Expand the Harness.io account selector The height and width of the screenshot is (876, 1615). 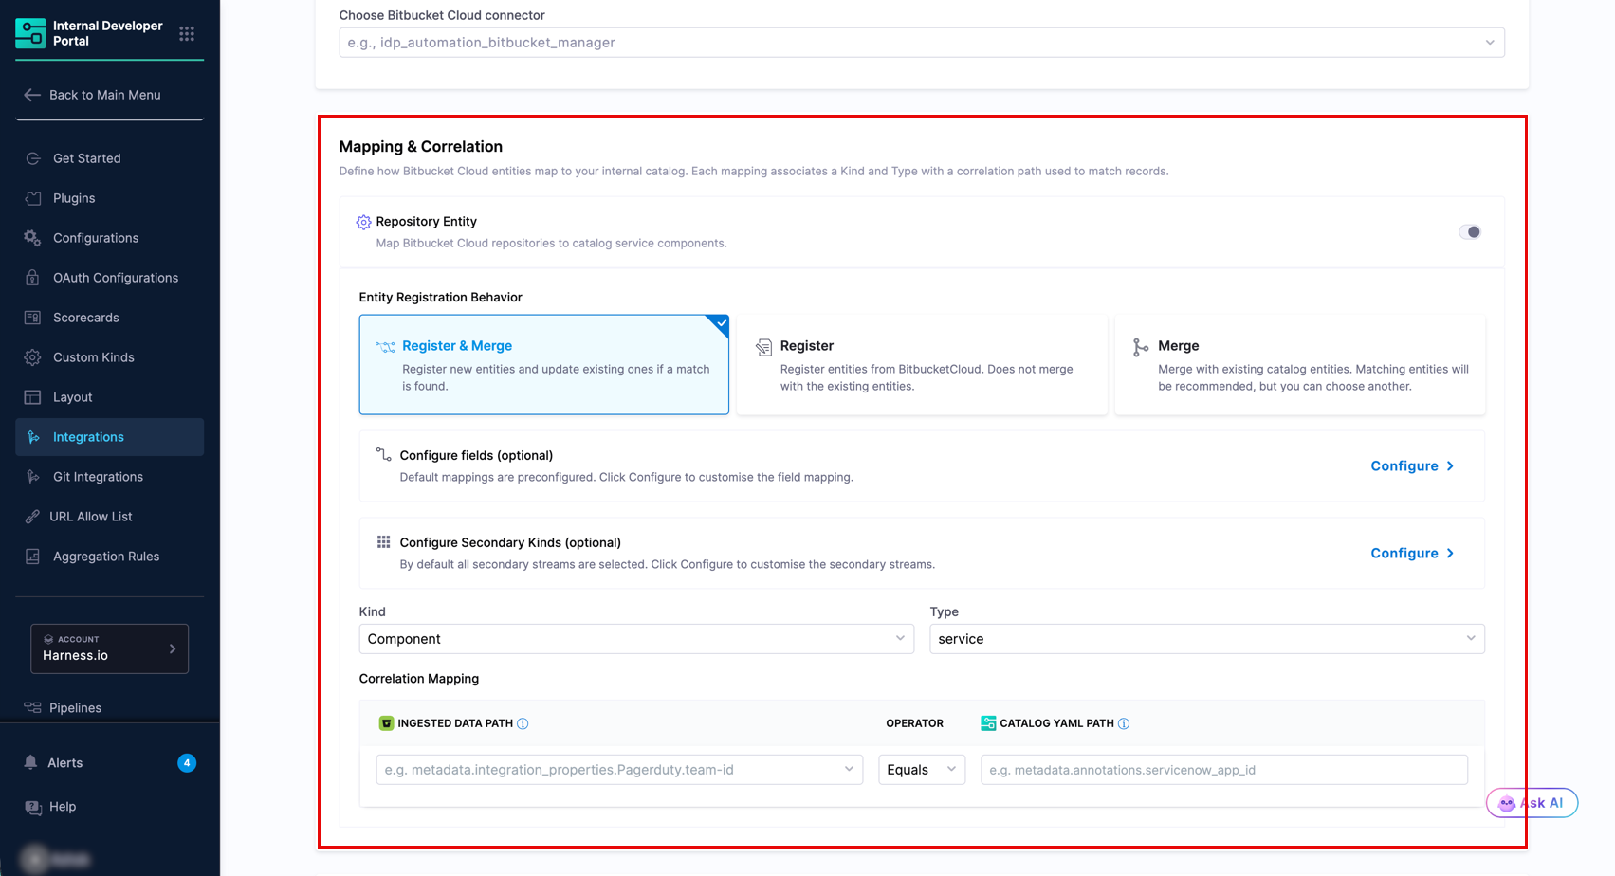[x=109, y=648]
